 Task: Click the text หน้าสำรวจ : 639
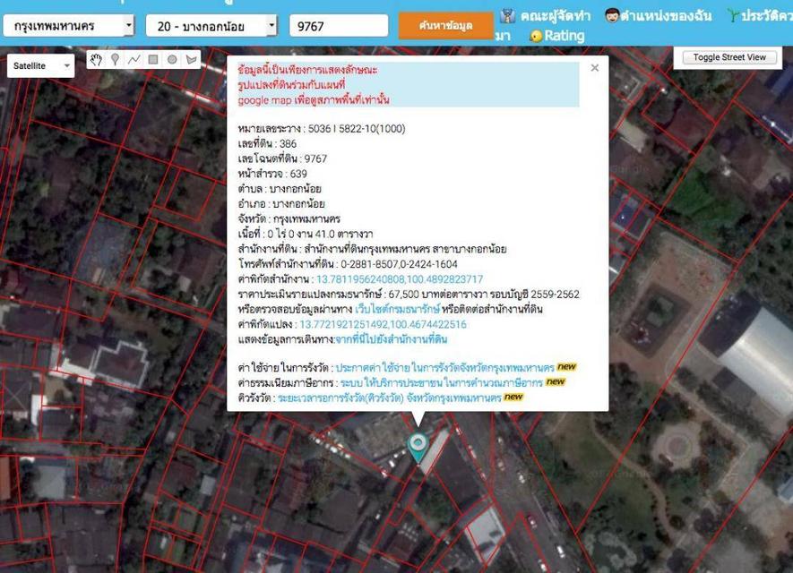tap(272, 174)
